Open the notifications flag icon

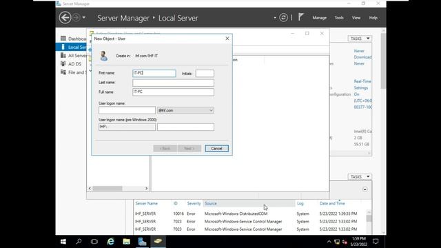300,17
